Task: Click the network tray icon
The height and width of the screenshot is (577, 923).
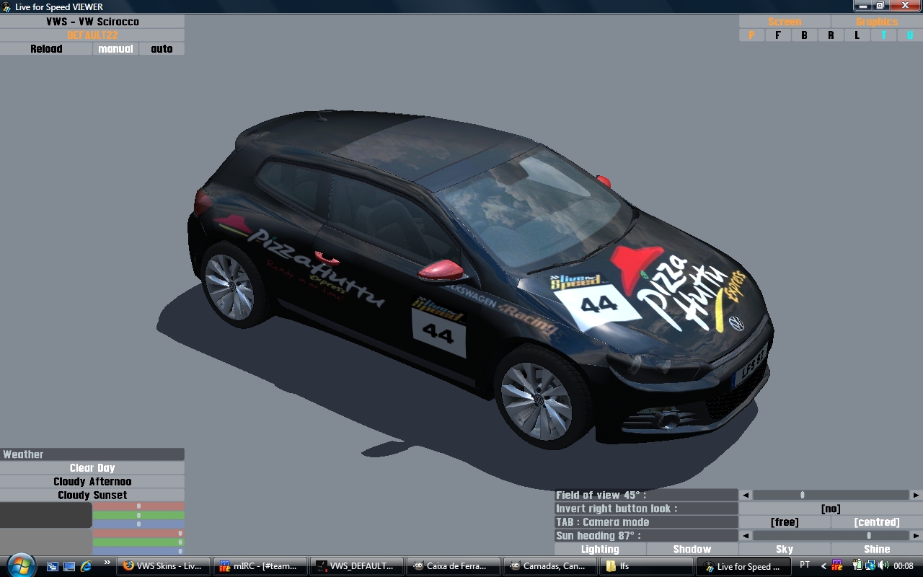Action: [870, 566]
